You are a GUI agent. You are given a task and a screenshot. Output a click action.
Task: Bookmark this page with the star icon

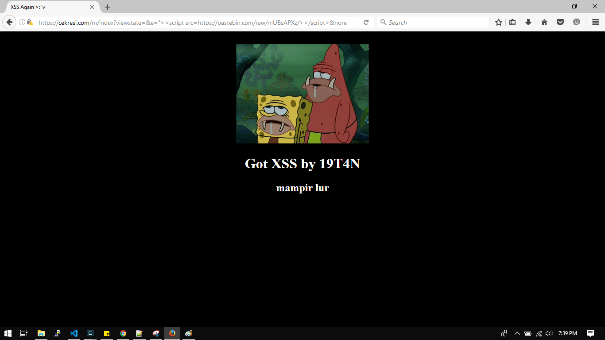(x=499, y=23)
